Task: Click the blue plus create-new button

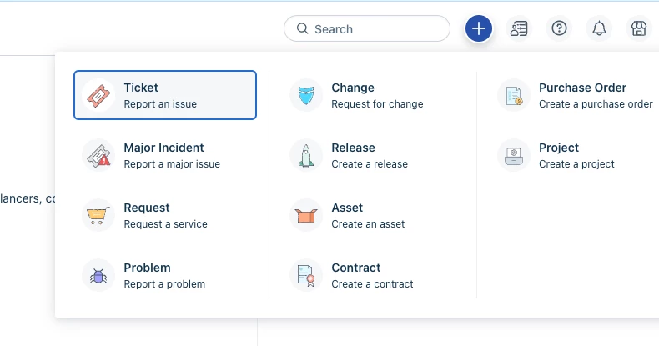Action: pos(478,28)
